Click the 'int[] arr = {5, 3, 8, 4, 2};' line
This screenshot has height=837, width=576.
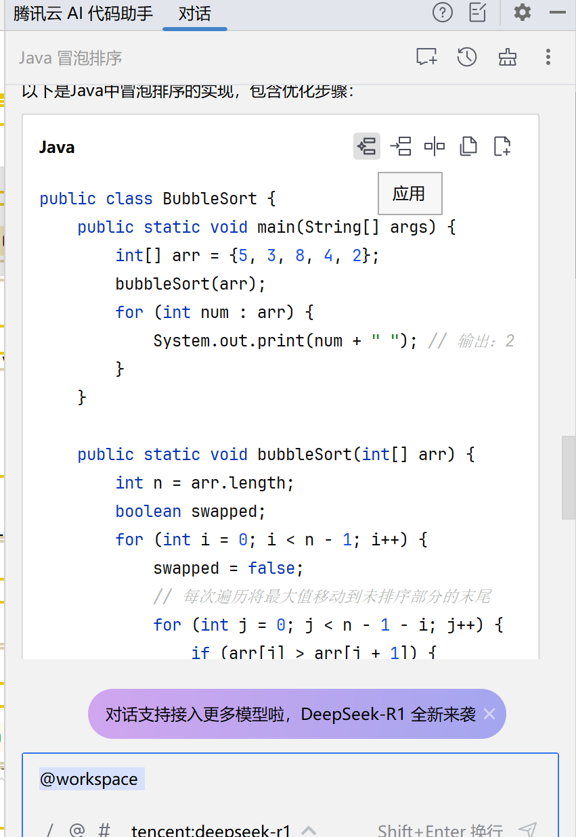click(x=248, y=255)
